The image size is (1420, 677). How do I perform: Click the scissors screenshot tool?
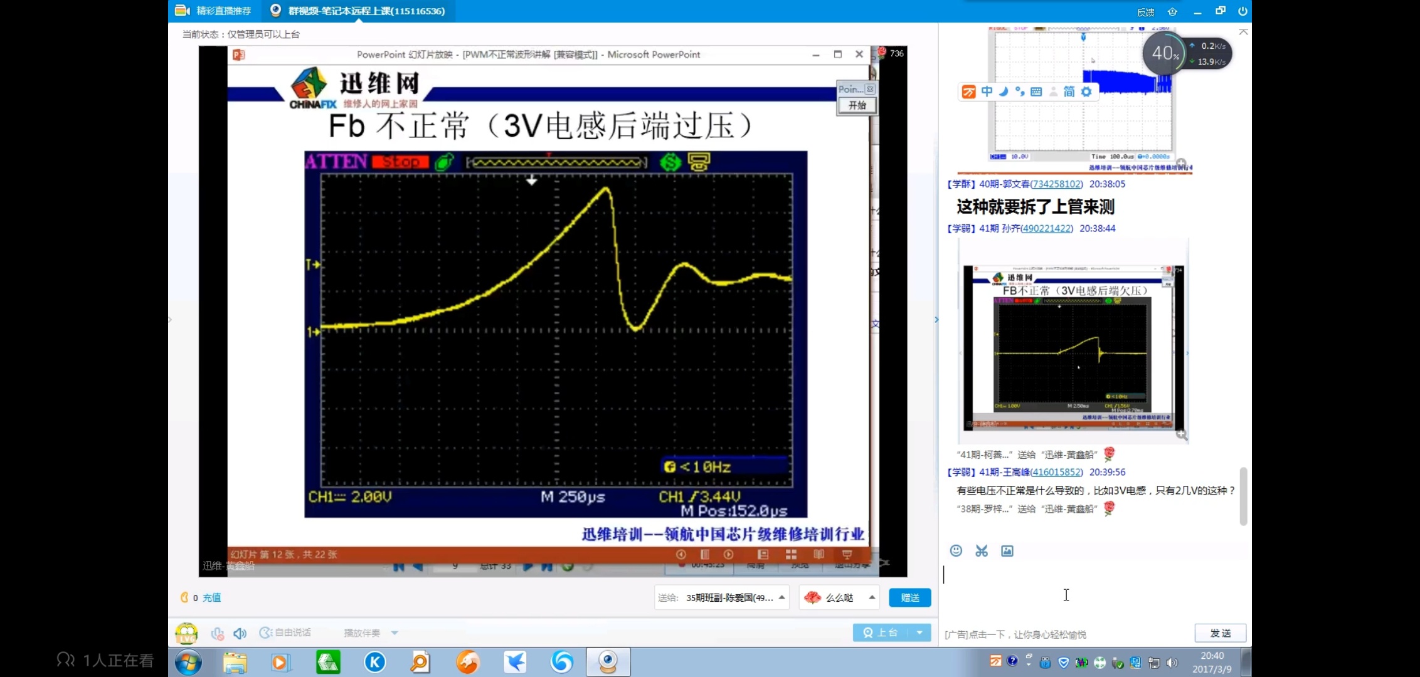tap(982, 550)
